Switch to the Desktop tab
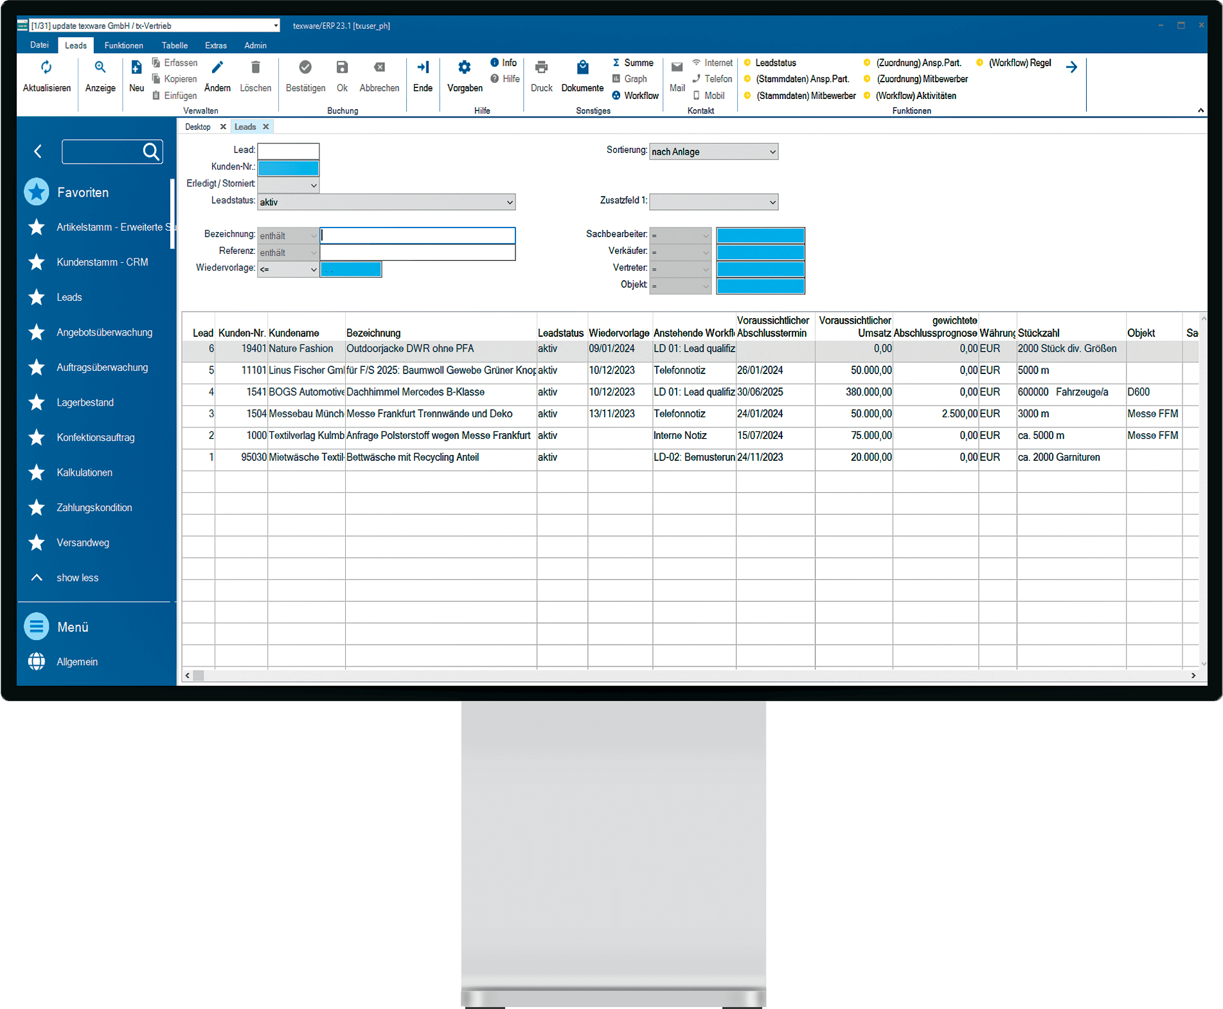1223x1009 pixels. (198, 127)
